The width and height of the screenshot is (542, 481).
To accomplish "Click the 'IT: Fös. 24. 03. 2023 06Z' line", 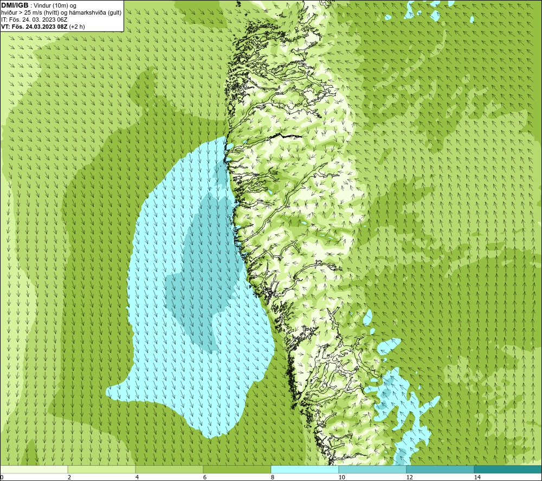I will point(34,20).
